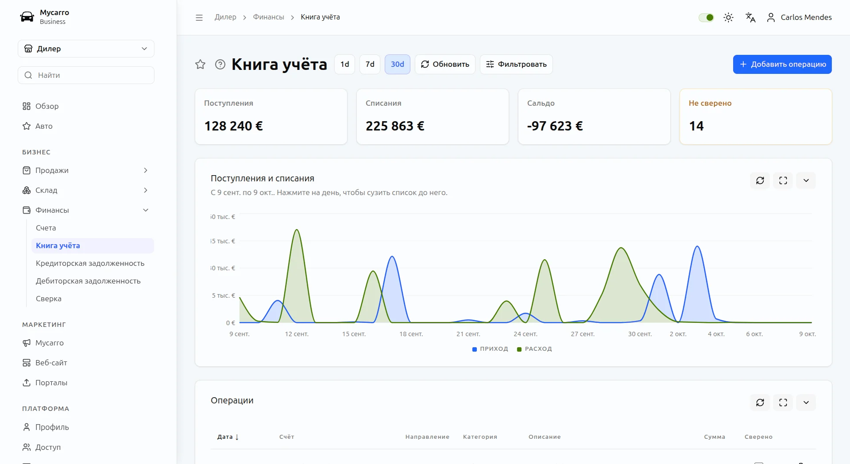This screenshot has width=850, height=464.
Task: Open the Carlos Mendes user menu
Action: tap(799, 17)
